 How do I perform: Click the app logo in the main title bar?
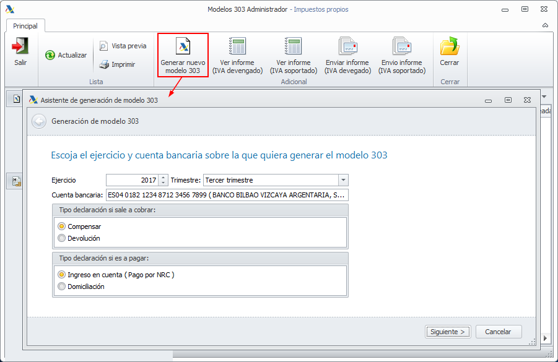pos(10,9)
